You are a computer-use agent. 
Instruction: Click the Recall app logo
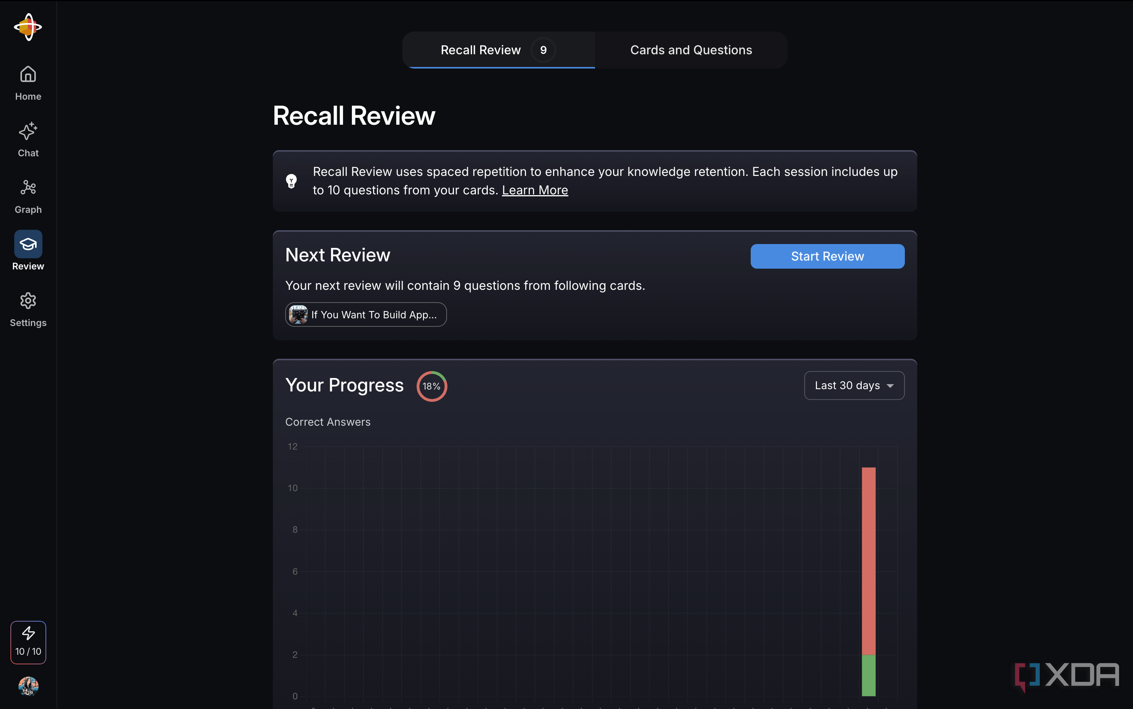coord(28,27)
